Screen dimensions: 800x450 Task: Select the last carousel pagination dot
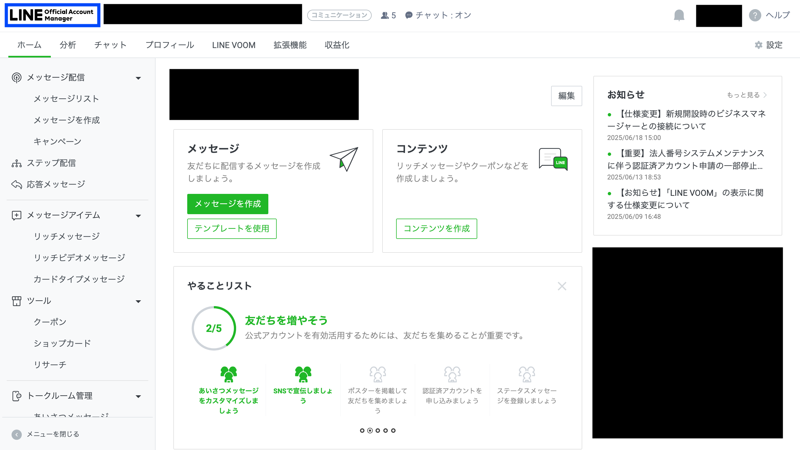393,431
